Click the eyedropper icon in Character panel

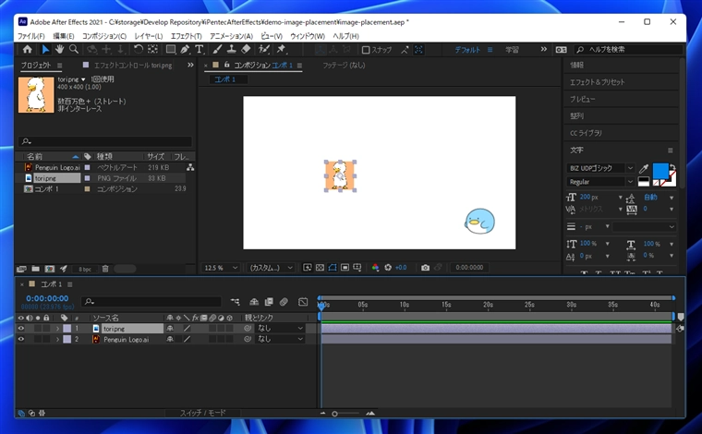pyautogui.click(x=644, y=169)
